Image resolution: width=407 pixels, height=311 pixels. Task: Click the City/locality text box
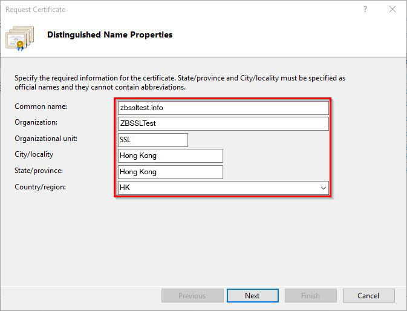click(x=171, y=155)
